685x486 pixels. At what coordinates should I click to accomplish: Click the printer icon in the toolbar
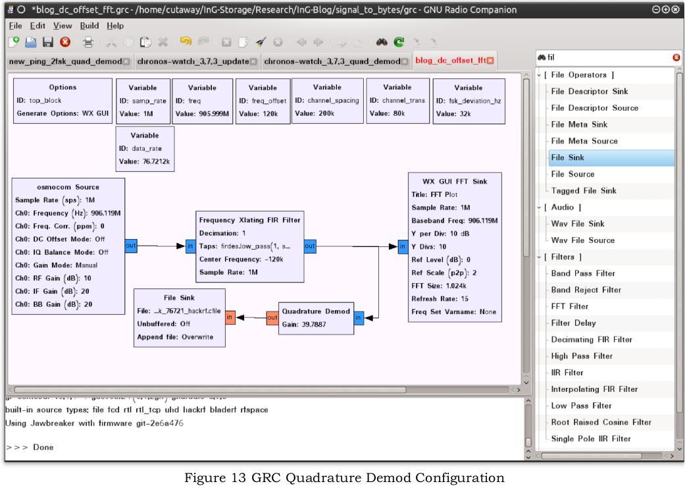(x=88, y=42)
